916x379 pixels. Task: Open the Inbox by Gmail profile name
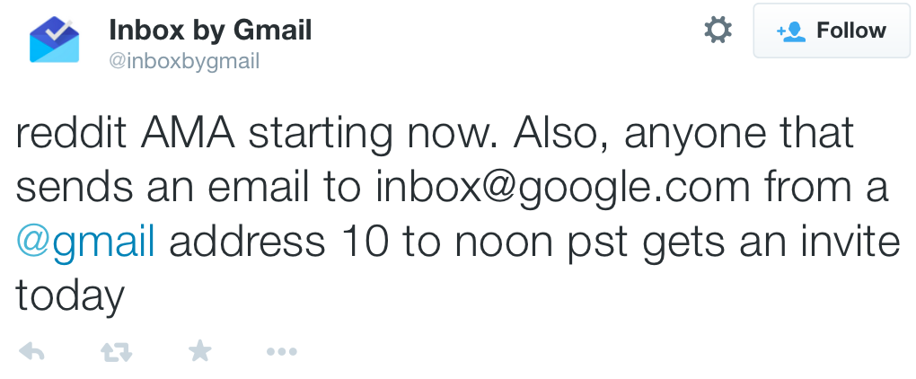pyautogui.click(x=210, y=30)
